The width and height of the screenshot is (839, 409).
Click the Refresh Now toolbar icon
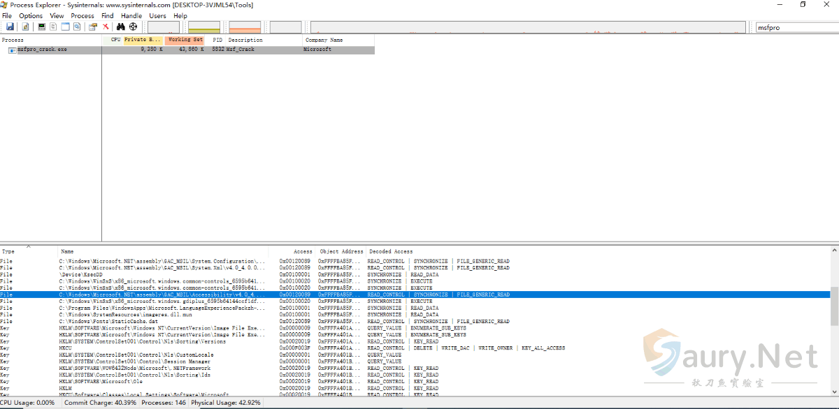pyautogui.click(x=25, y=27)
